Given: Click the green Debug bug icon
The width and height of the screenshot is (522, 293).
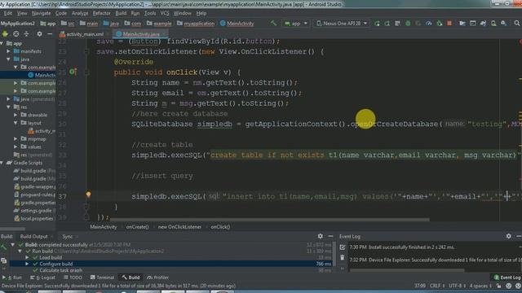Looking at the screenshot, I should coord(408,24).
